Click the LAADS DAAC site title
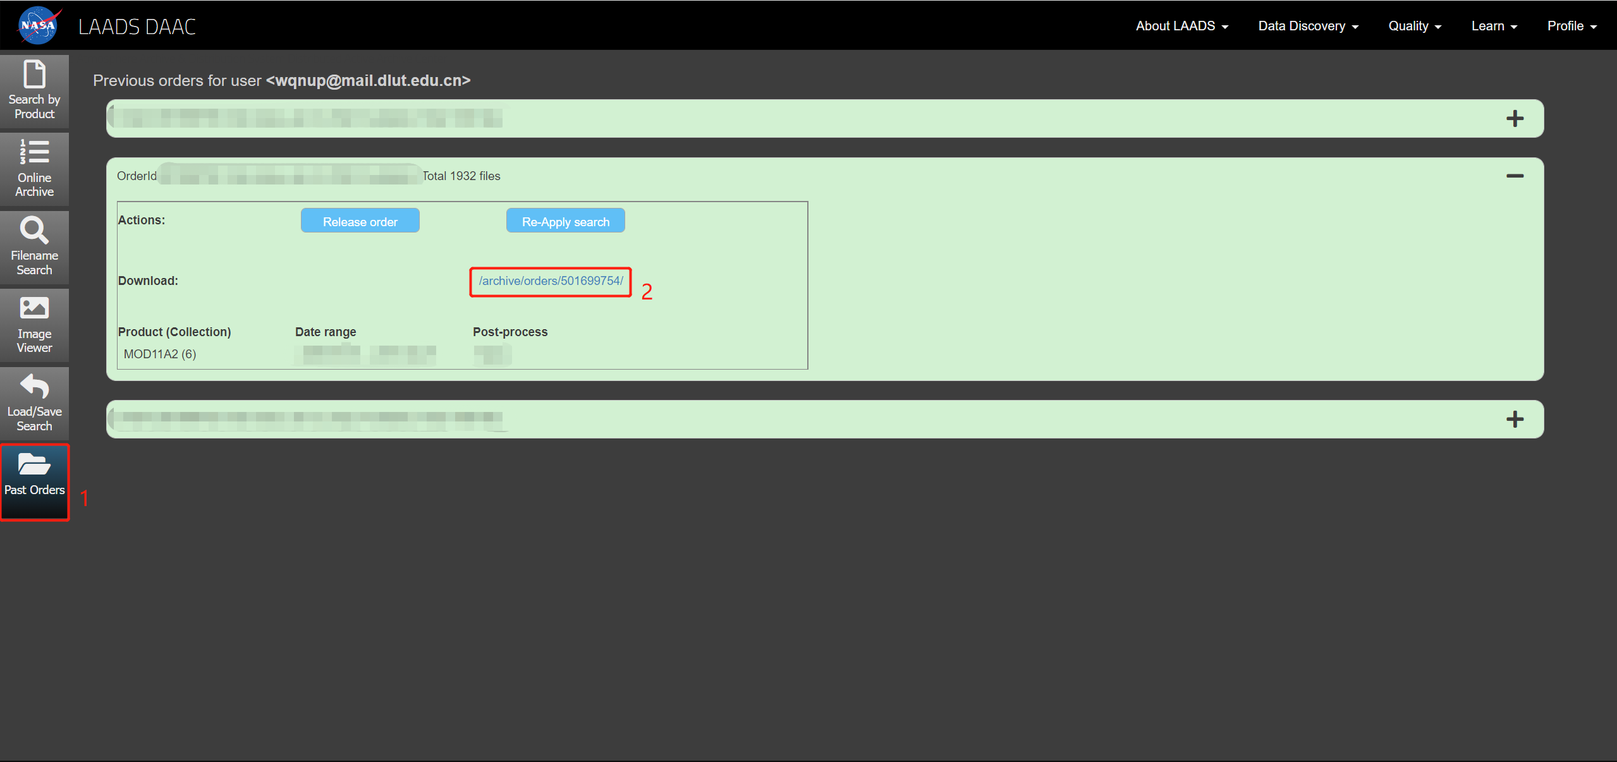This screenshot has width=1617, height=762. 137,27
